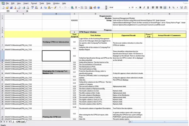
Task: Launch the Chart Wizard icon
Action: (91, 8)
